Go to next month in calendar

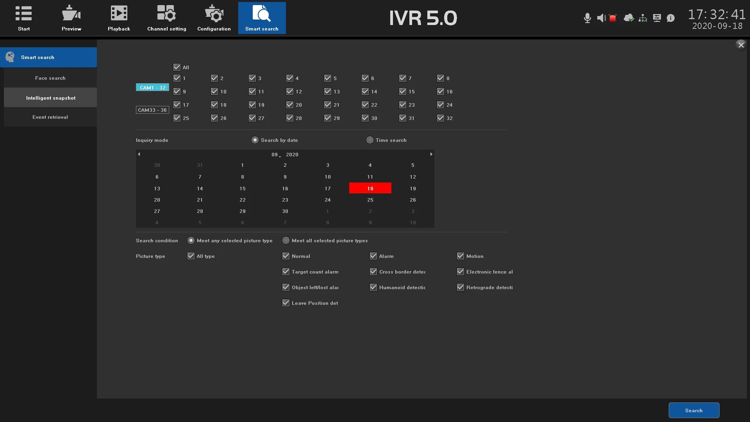click(x=431, y=154)
